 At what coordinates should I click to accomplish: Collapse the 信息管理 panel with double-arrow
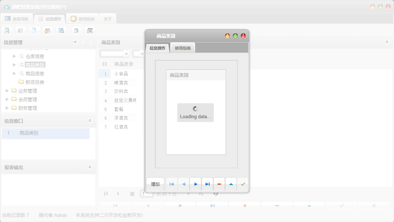[75, 42]
